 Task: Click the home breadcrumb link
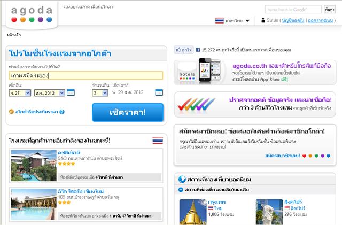14,35
